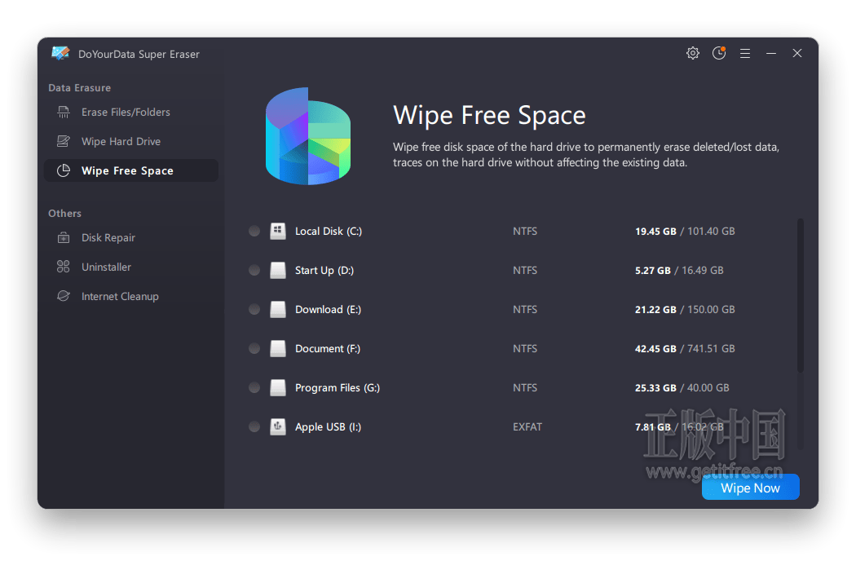Click the Uninstaller grid icon

pos(64,267)
